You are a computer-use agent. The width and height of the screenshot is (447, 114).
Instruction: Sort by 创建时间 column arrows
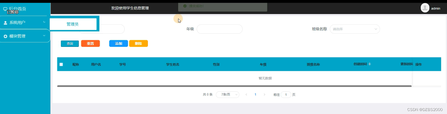[370, 64]
